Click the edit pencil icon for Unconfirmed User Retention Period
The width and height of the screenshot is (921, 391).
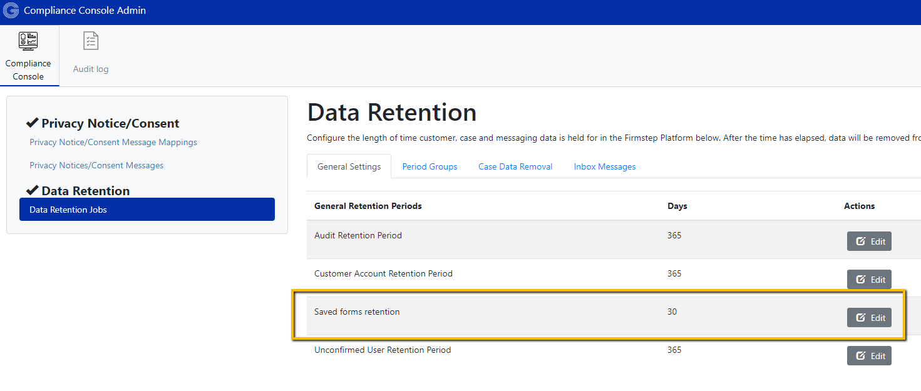[x=862, y=355]
